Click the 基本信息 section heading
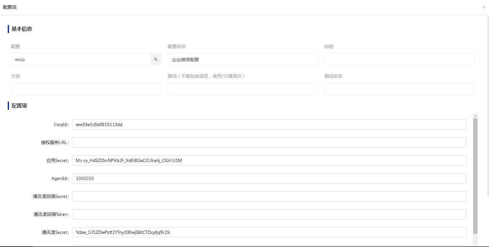 [x=22, y=29]
